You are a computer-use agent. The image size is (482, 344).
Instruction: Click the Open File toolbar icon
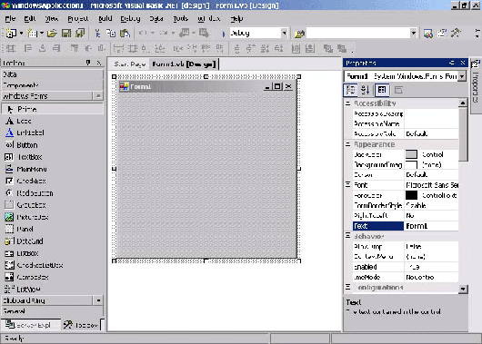[x=52, y=34]
